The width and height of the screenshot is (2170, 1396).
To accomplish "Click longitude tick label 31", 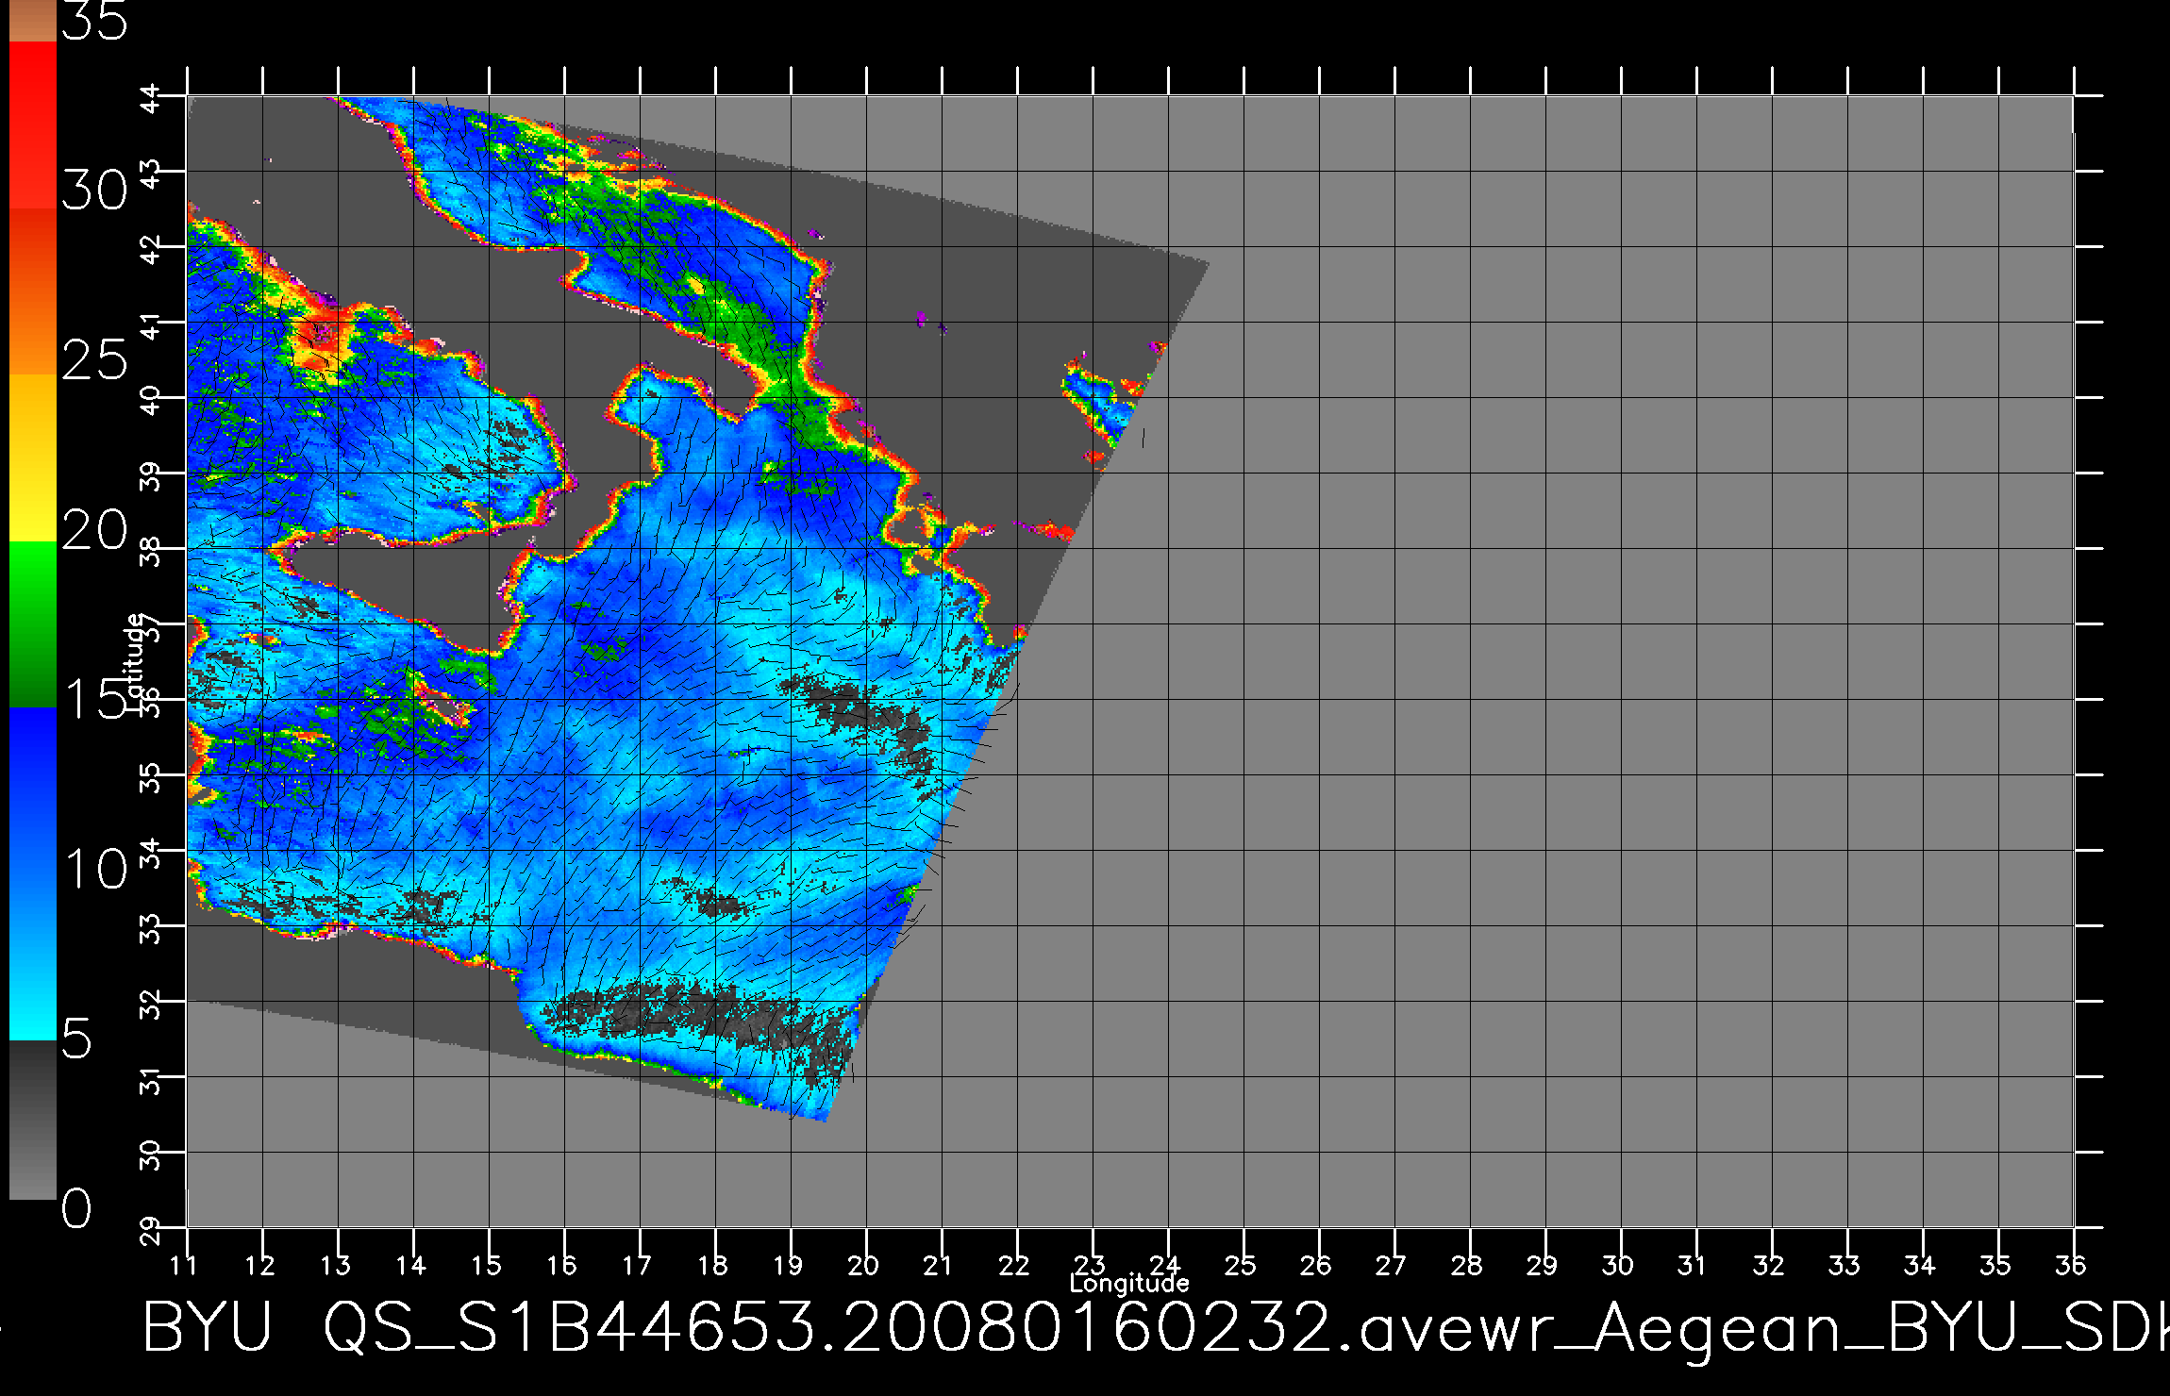I will click(1694, 1265).
